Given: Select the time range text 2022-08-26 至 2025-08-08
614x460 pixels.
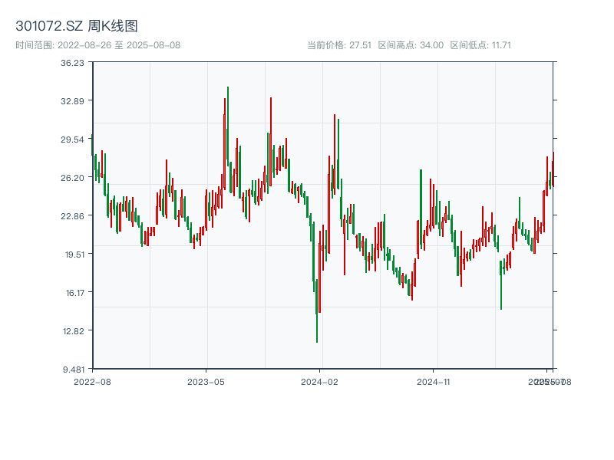Looking at the screenshot, I should click(119, 45).
